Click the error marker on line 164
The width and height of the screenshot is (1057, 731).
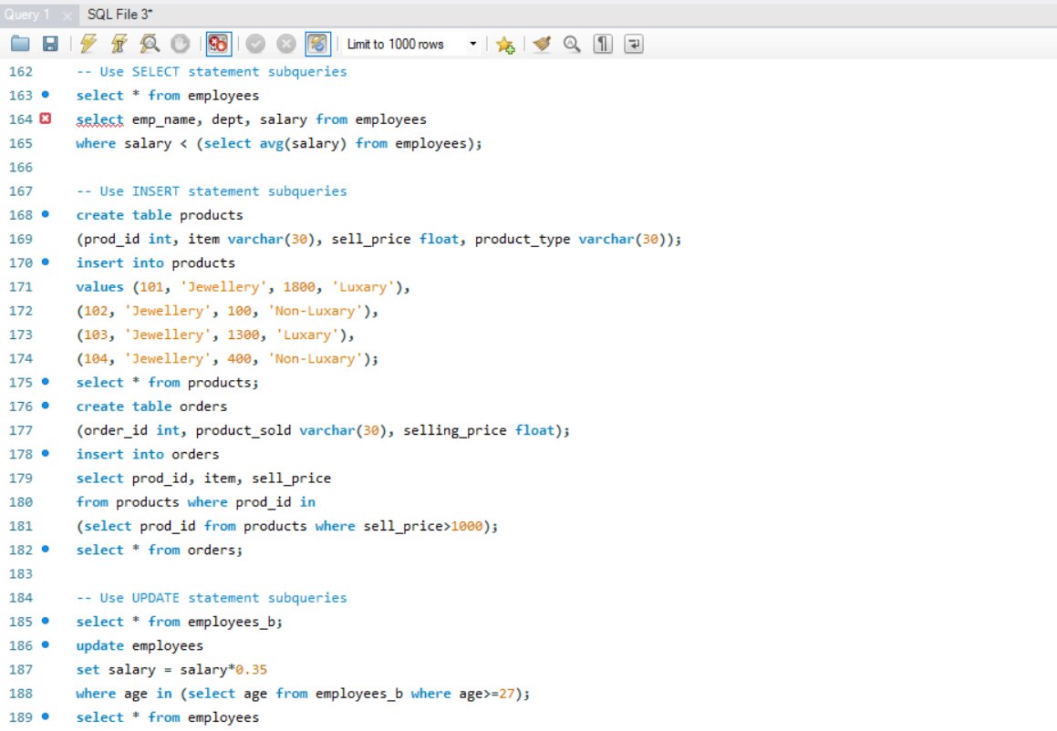coord(46,118)
